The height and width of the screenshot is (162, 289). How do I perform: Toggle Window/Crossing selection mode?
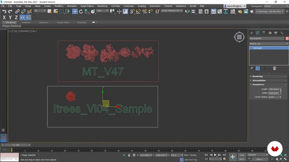[x=68, y=11]
